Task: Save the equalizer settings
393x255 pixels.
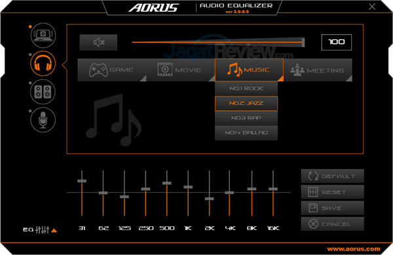Action: tap(332, 208)
